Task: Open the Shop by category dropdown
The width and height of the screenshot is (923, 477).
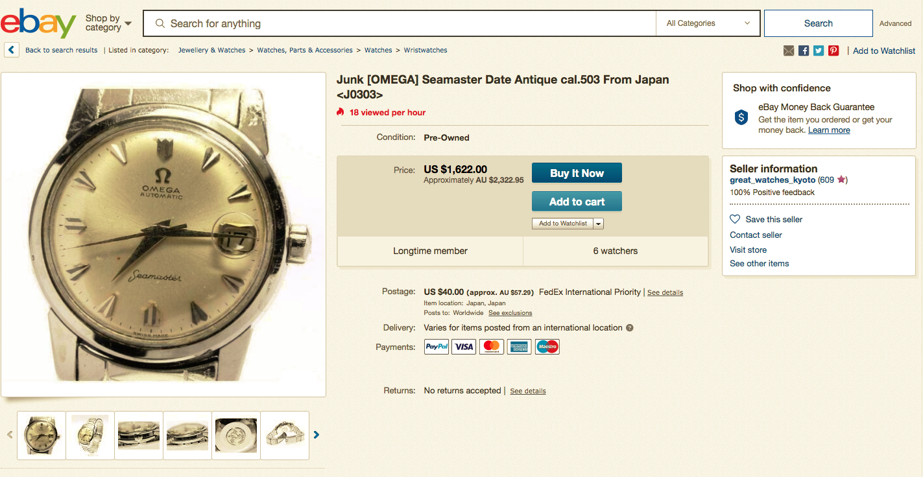Action: click(x=108, y=23)
